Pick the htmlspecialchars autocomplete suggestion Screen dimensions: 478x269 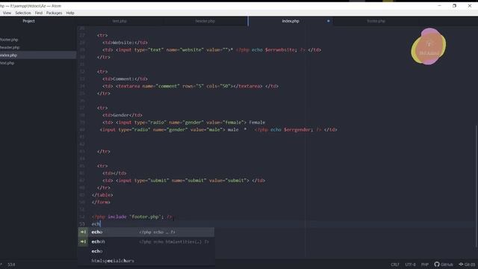click(x=146, y=261)
